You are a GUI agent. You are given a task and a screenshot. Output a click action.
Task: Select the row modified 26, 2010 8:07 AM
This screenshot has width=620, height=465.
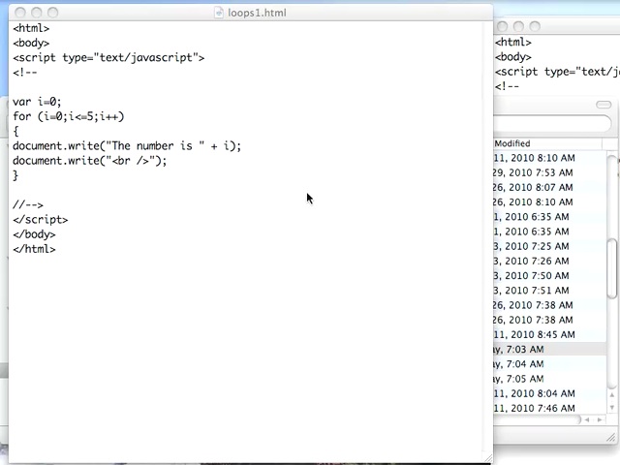click(x=549, y=187)
